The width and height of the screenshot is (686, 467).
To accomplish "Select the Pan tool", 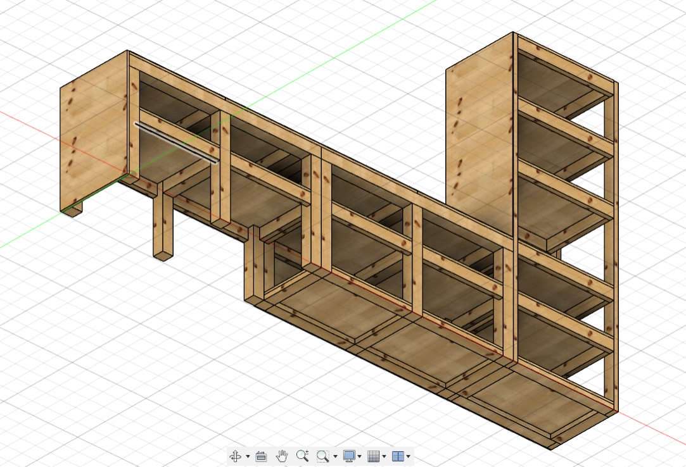I will [x=283, y=455].
